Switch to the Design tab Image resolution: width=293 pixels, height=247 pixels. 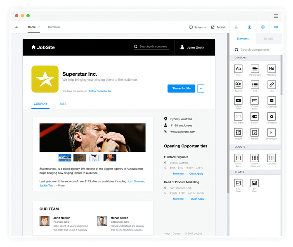(268, 39)
